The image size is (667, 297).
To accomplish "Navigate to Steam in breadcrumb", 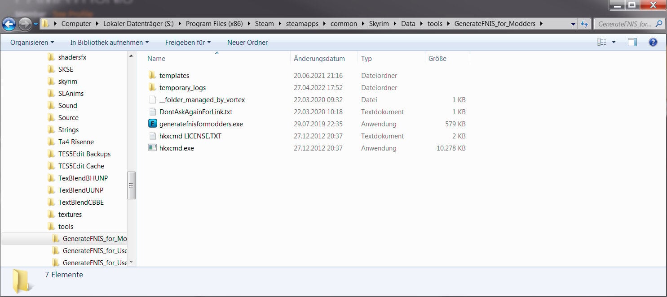I will 264,24.
